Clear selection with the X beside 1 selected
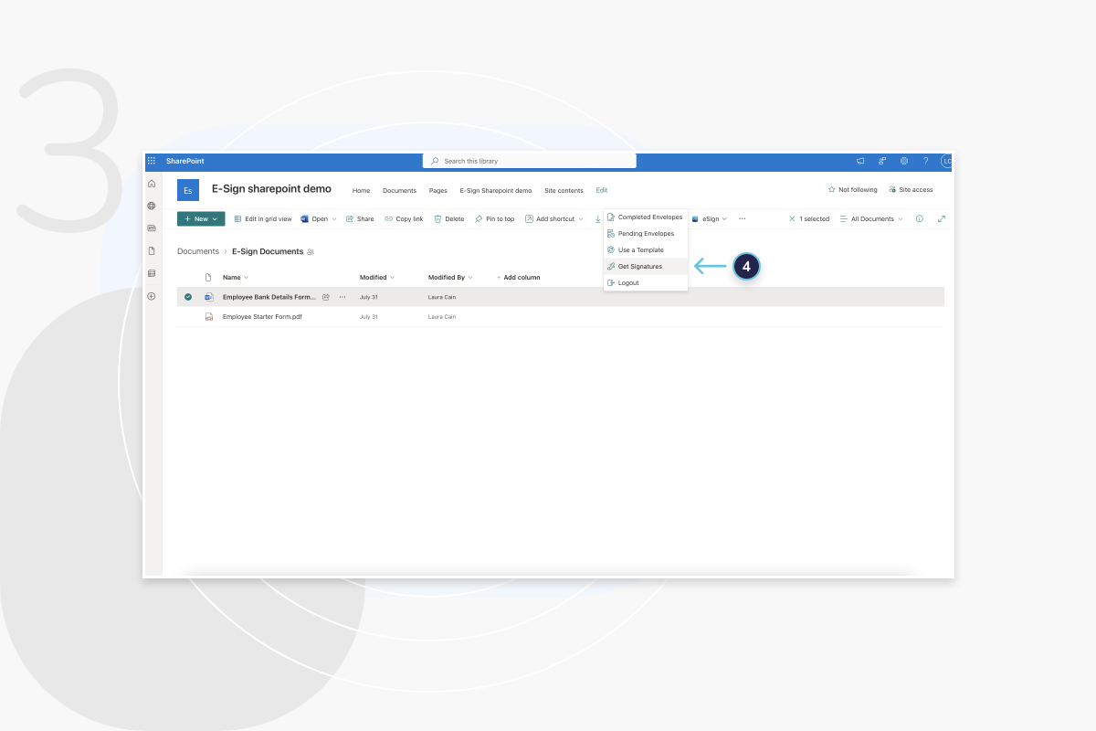Screen dimensions: 1096x731 [792, 219]
